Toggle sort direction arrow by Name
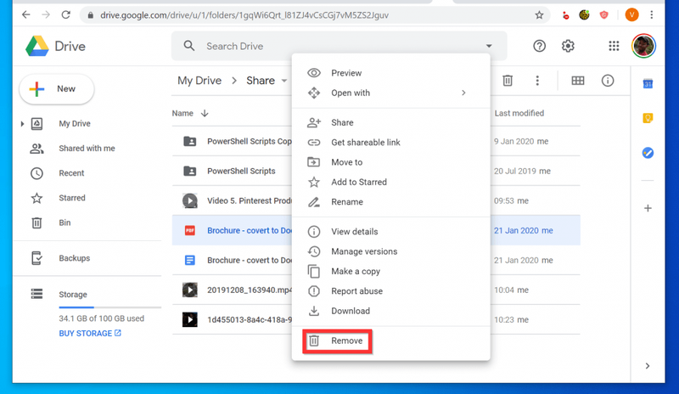The height and width of the screenshot is (394, 679). click(x=205, y=113)
